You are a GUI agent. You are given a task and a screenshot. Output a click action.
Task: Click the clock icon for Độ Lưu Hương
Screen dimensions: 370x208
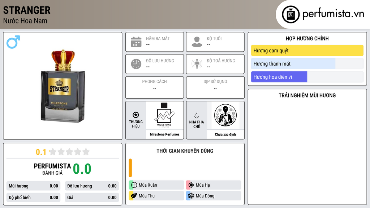136,64
